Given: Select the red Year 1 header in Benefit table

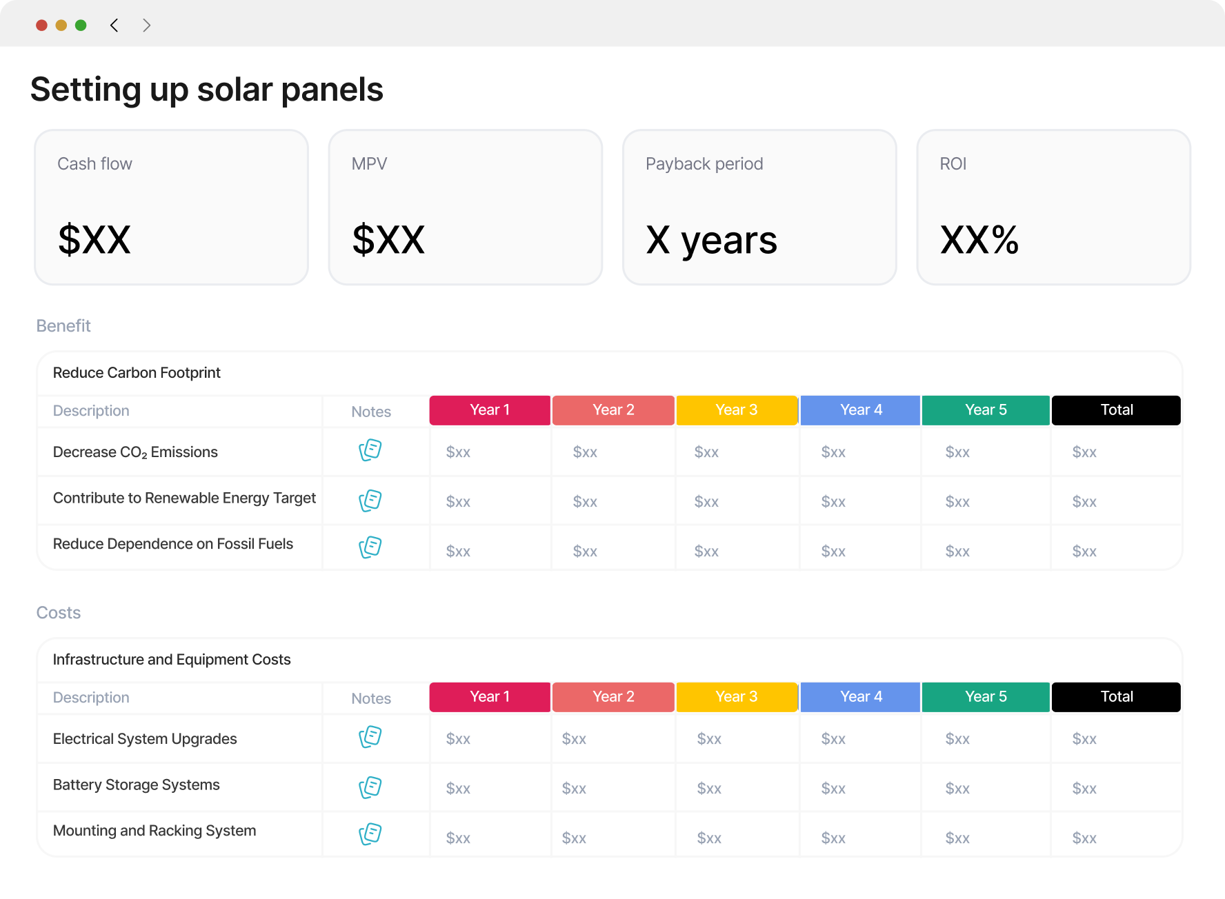Looking at the screenshot, I should (x=490, y=410).
